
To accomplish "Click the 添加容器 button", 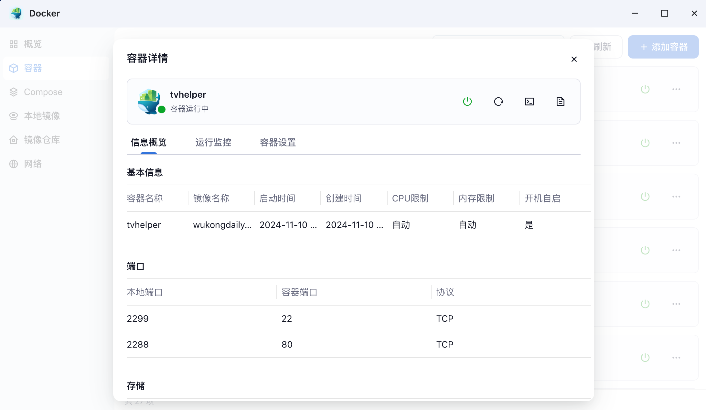I will (663, 47).
